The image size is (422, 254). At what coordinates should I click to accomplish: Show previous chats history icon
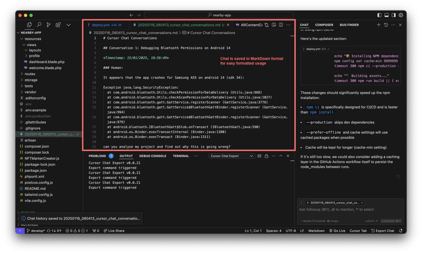pyautogui.click(x=386, y=25)
